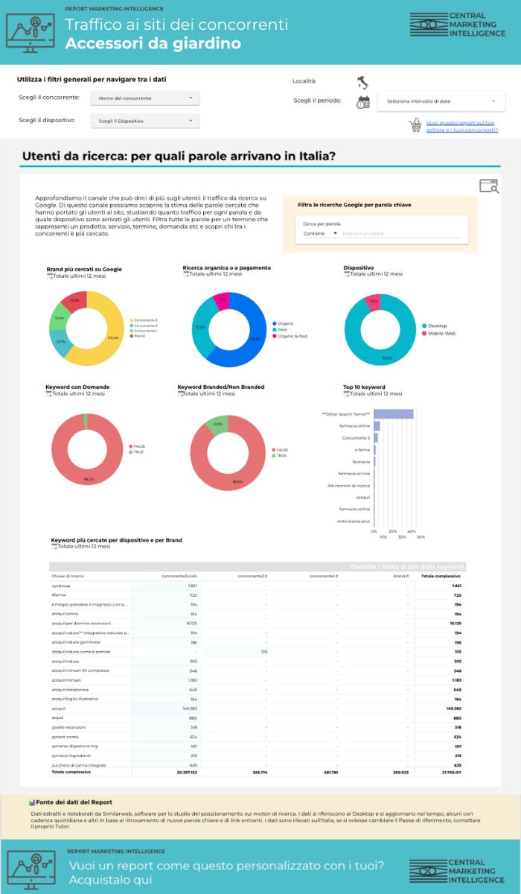521x894 pixels.
Task: Click the search window icon
Action: (x=488, y=186)
